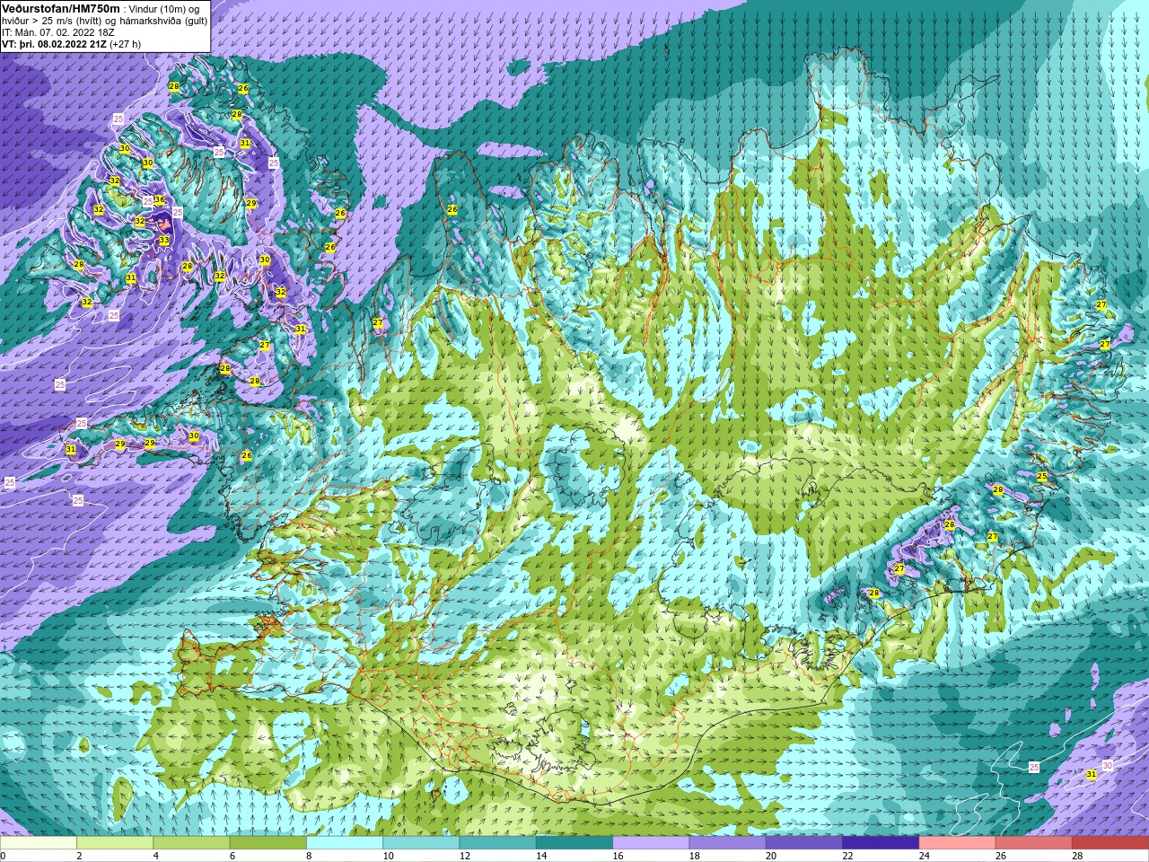Select the light cyan 8–10 m/s legend swatch
The height and width of the screenshot is (862, 1149).
pos(345,843)
